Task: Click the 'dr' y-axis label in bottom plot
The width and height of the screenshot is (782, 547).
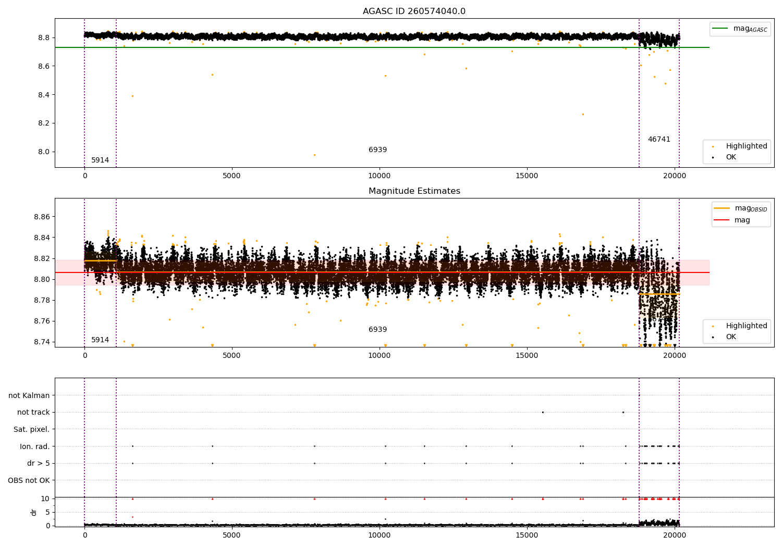Action: pos(34,512)
